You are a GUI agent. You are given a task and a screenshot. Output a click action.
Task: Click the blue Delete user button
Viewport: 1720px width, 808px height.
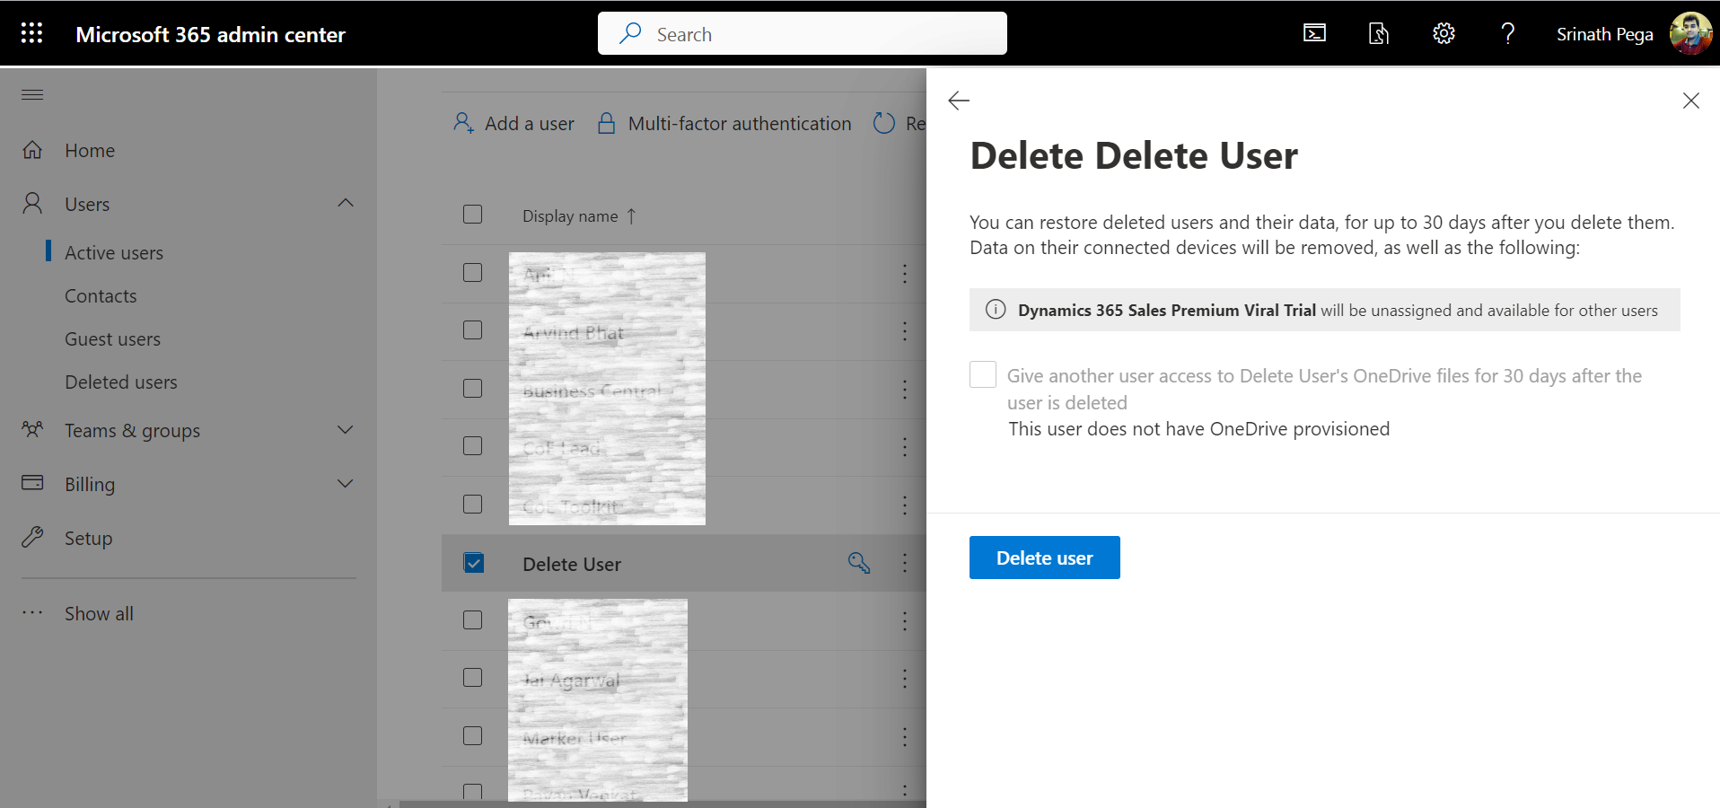pos(1044,558)
